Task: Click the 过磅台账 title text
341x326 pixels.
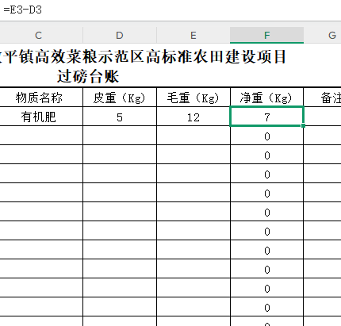Action: tap(88, 77)
